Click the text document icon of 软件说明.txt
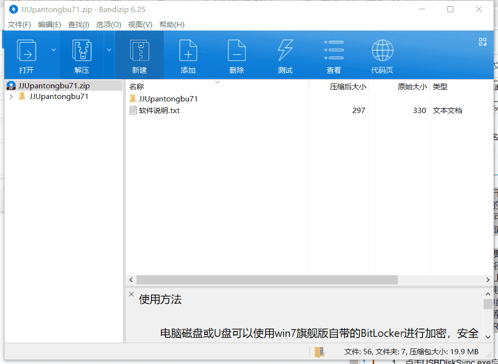498x364 pixels. coord(133,111)
